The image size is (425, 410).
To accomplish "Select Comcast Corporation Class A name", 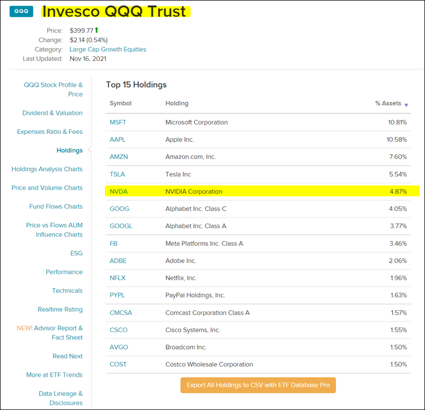I will click(x=207, y=313).
